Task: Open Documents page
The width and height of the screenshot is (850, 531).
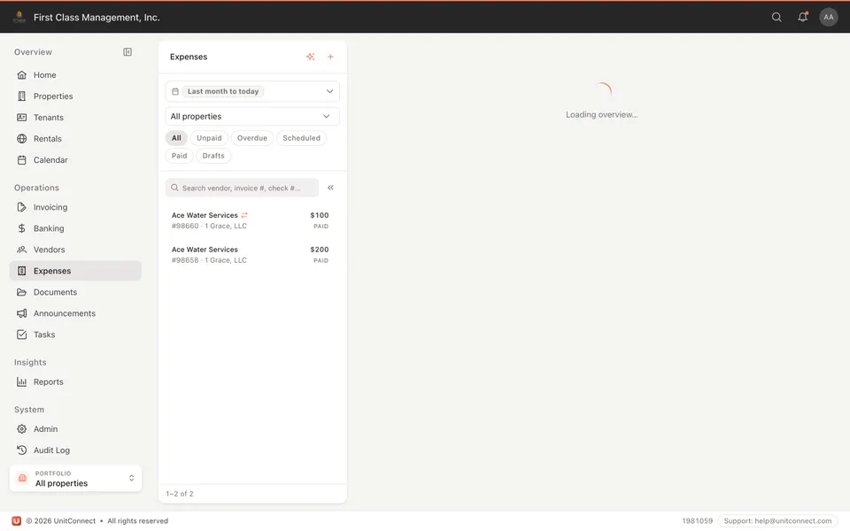Action: (x=75, y=292)
